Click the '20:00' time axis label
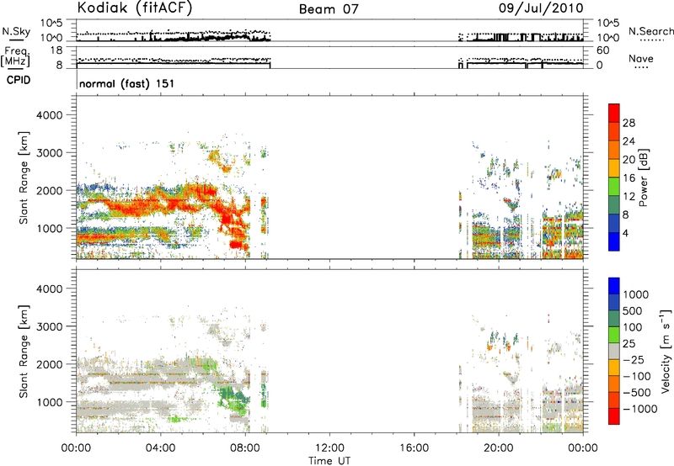This screenshot has height=466, width=674. click(499, 448)
